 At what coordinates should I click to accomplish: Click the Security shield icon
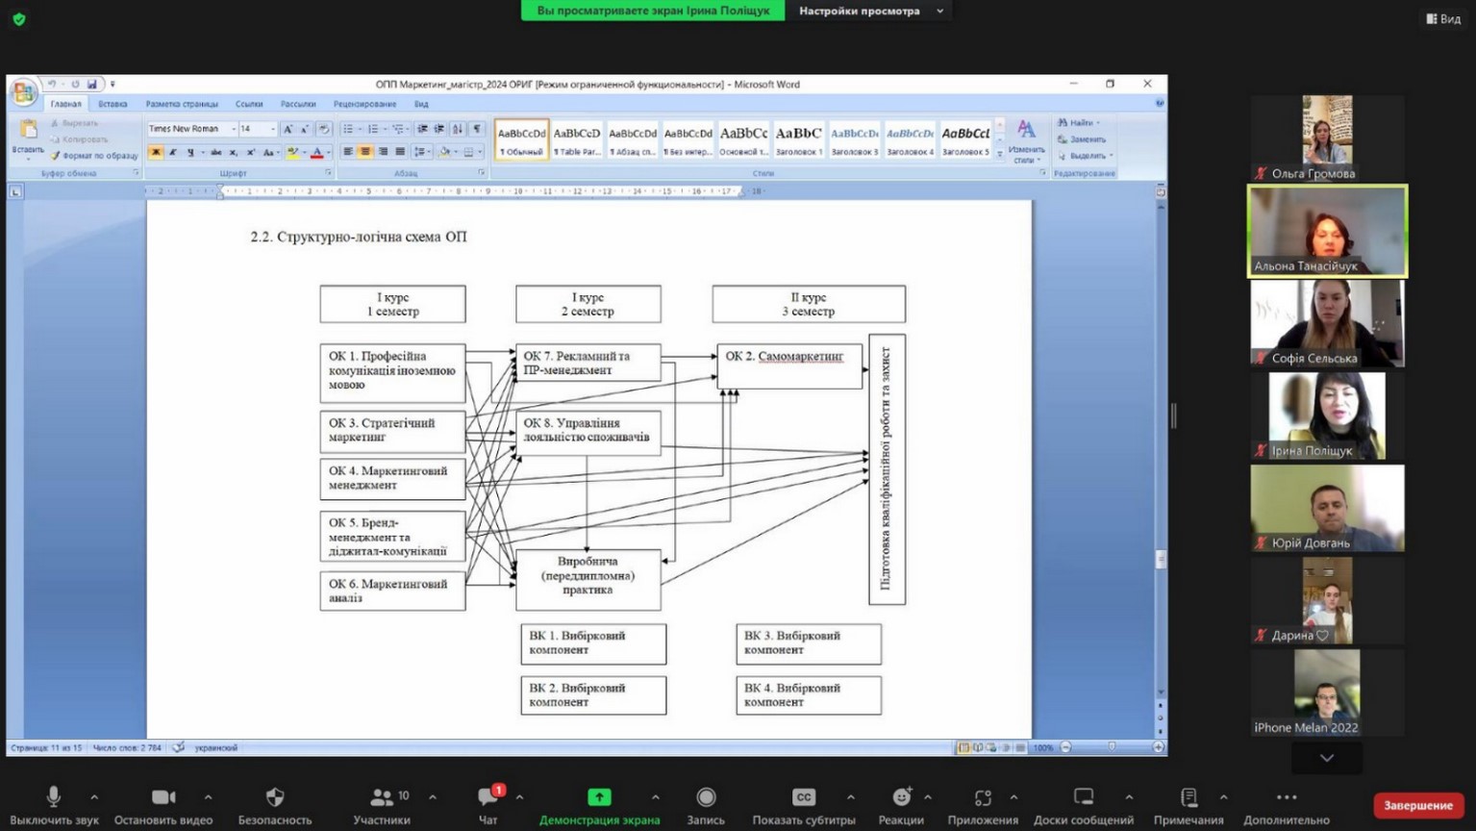pyautogui.click(x=275, y=797)
